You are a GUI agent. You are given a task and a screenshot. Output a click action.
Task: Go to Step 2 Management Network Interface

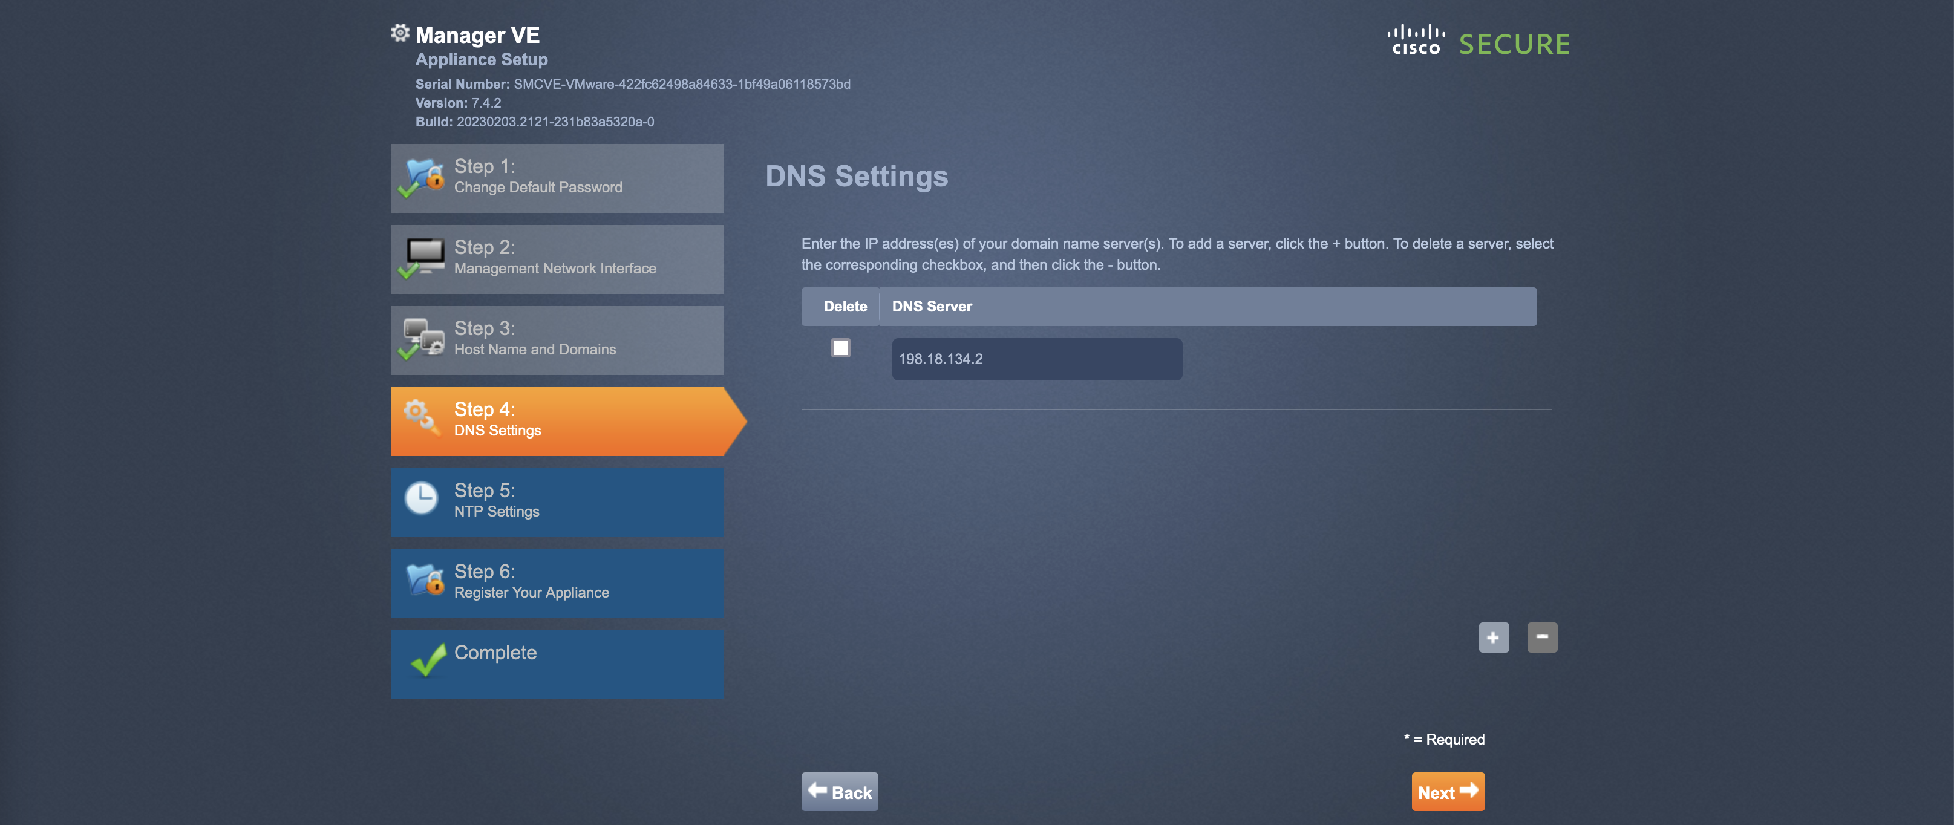coord(554,258)
